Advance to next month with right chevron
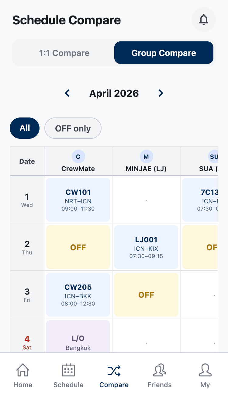 coord(161,93)
